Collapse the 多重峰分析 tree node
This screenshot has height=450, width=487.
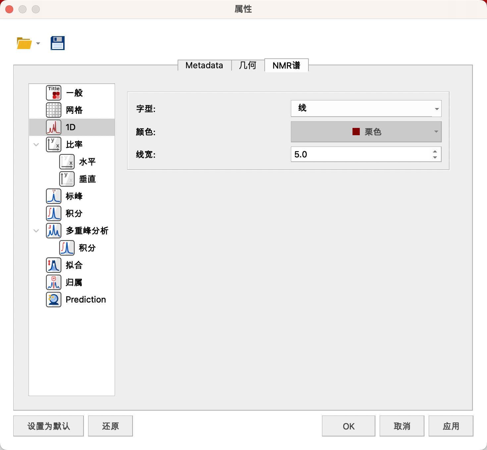click(x=36, y=231)
